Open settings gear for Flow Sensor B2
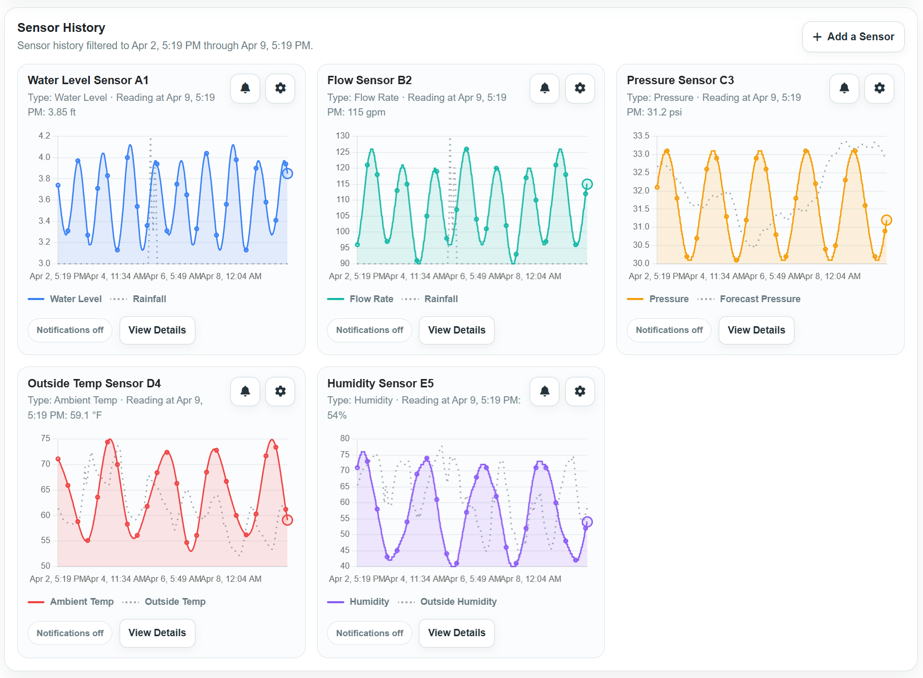Screen dimensions: 923x678 580,88
